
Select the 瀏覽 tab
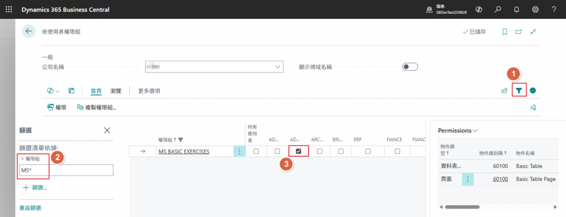coord(116,91)
